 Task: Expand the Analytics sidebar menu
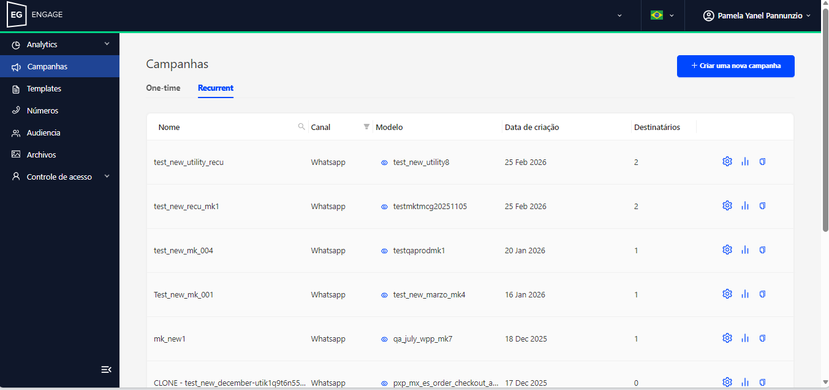pyautogui.click(x=59, y=45)
